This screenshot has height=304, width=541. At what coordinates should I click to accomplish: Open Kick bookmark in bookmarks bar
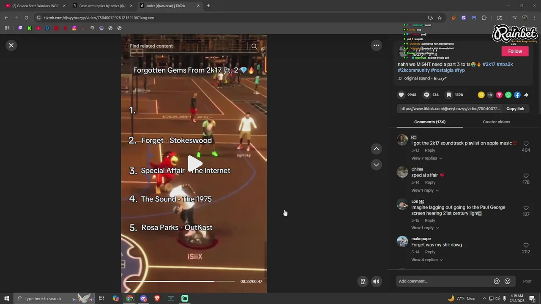tap(29, 28)
